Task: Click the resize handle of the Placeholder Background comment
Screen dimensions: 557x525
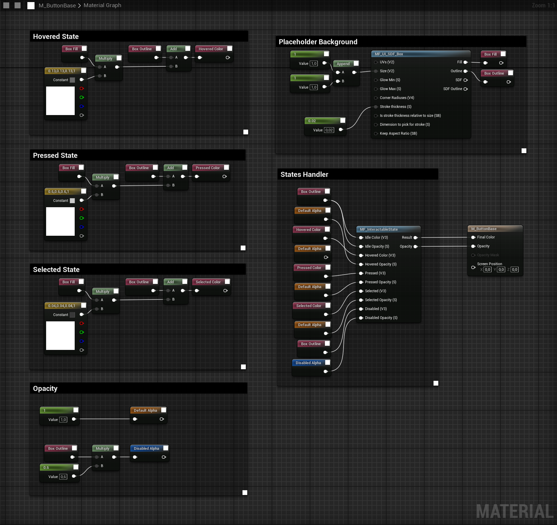Action: coord(524,151)
